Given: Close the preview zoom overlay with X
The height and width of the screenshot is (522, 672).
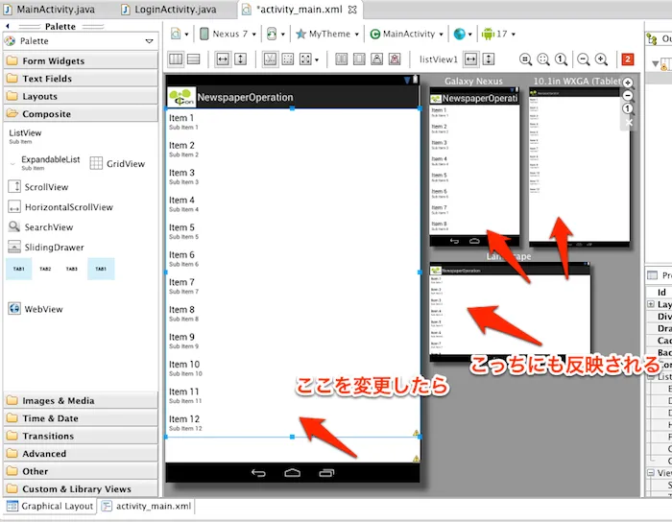Looking at the screenshot, I should [x=628, y=123].
